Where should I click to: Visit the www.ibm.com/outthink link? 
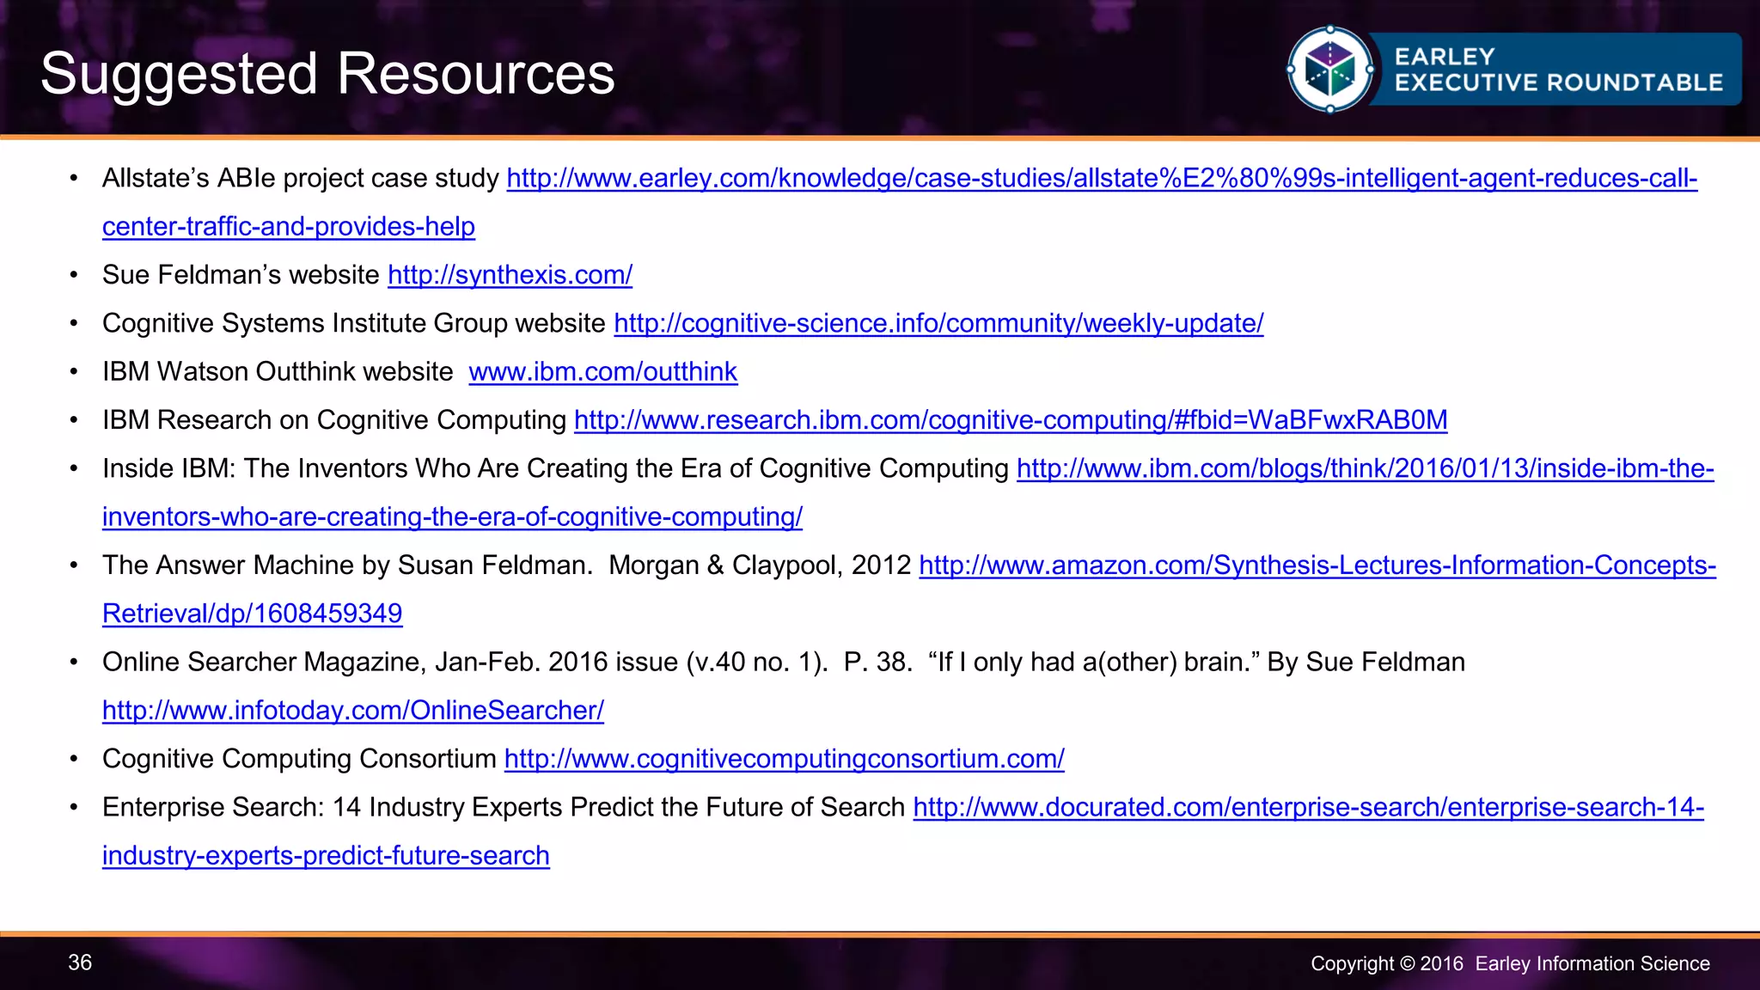602,371
